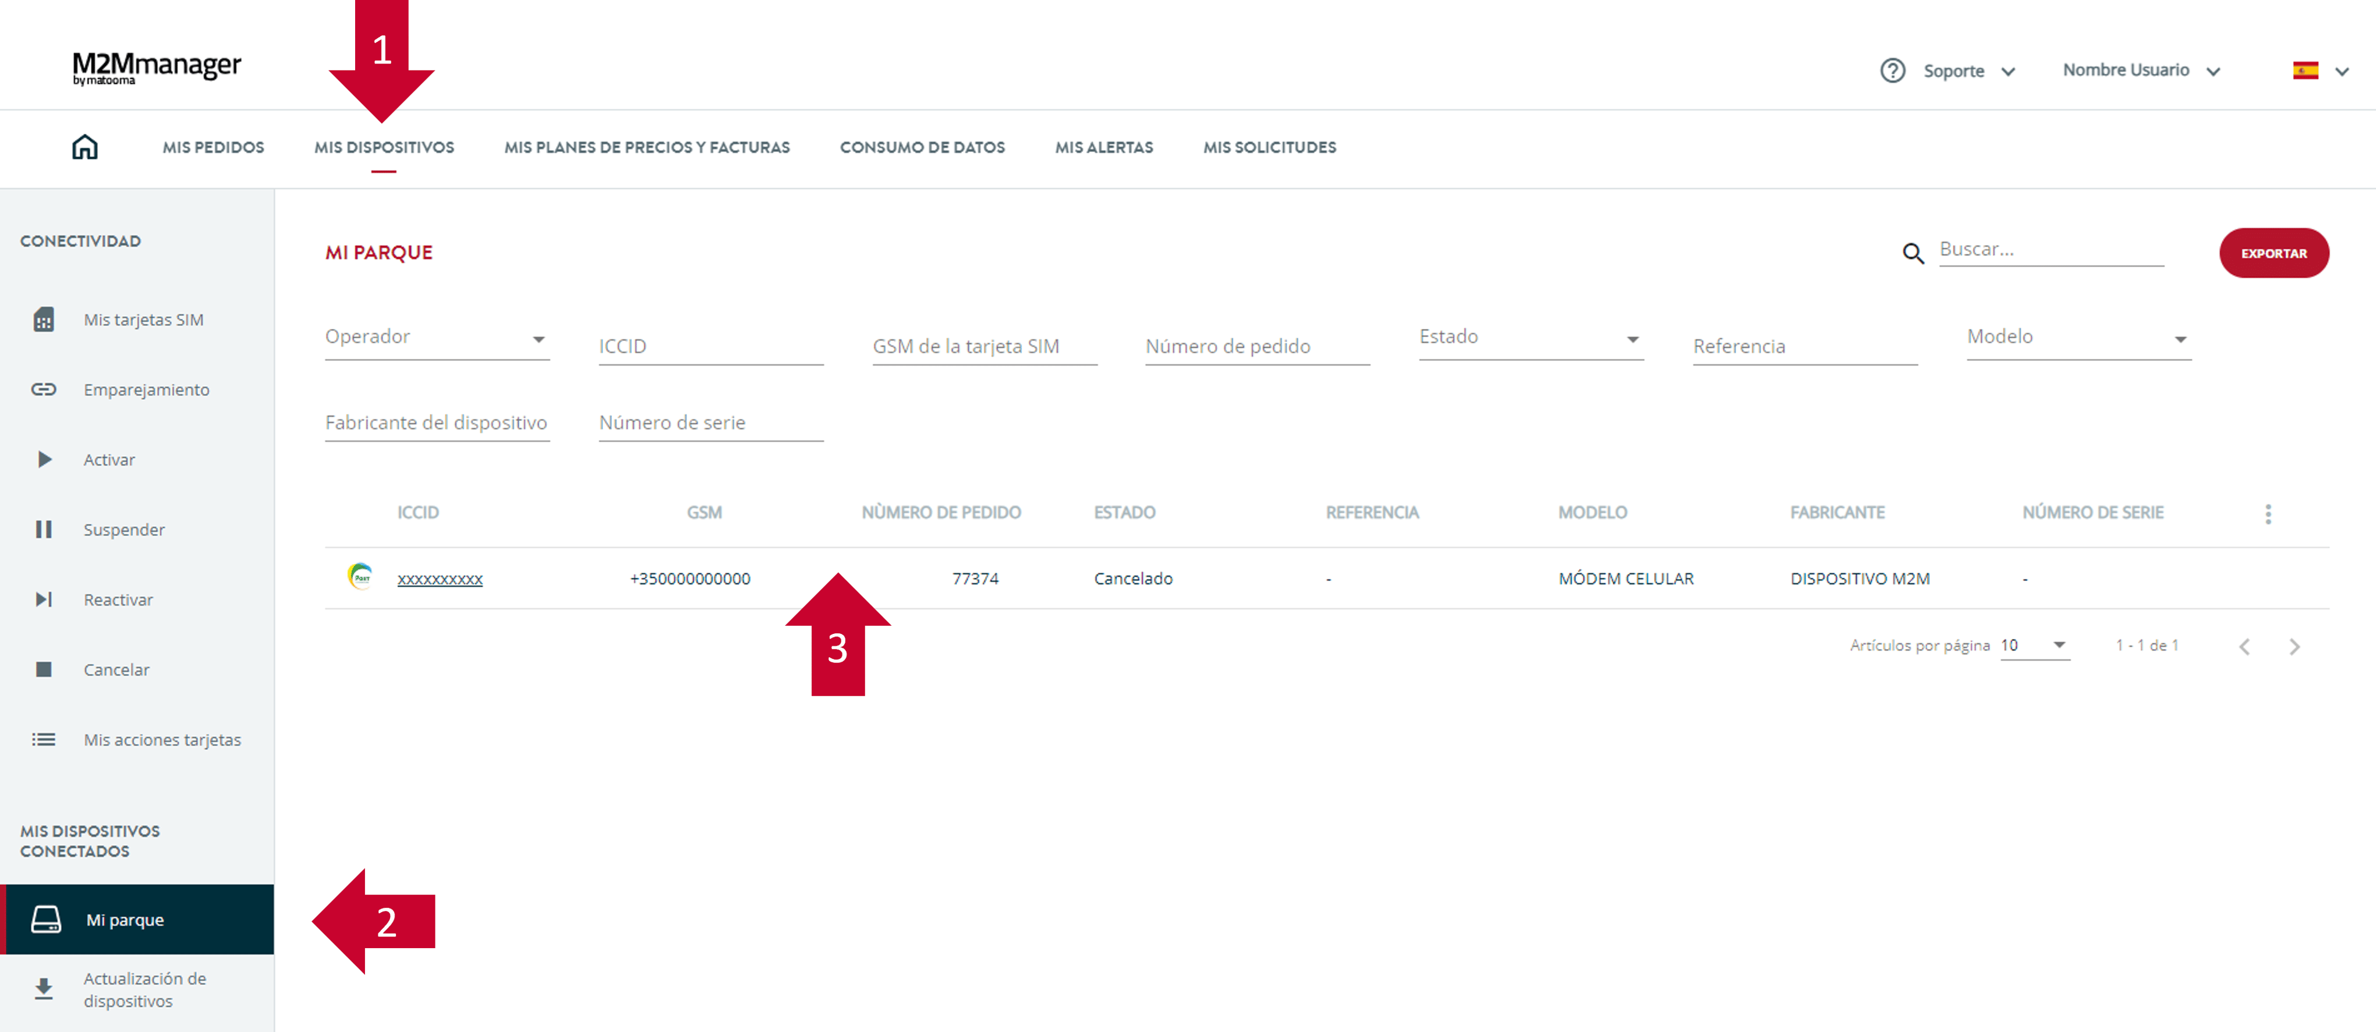The width and height of the screenshot is (2376, 1032).
Task: Click the operator logo in the device row
Action: pyautogui.click(x=360, y=576)
